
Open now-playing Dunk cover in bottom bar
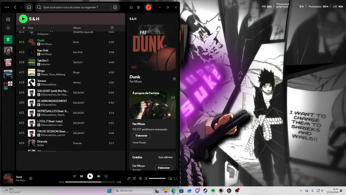[8, 178]
